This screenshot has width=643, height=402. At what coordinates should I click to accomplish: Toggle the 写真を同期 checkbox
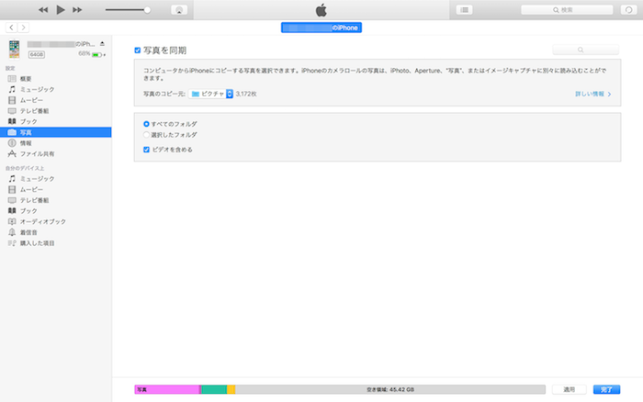pos(138,50)
